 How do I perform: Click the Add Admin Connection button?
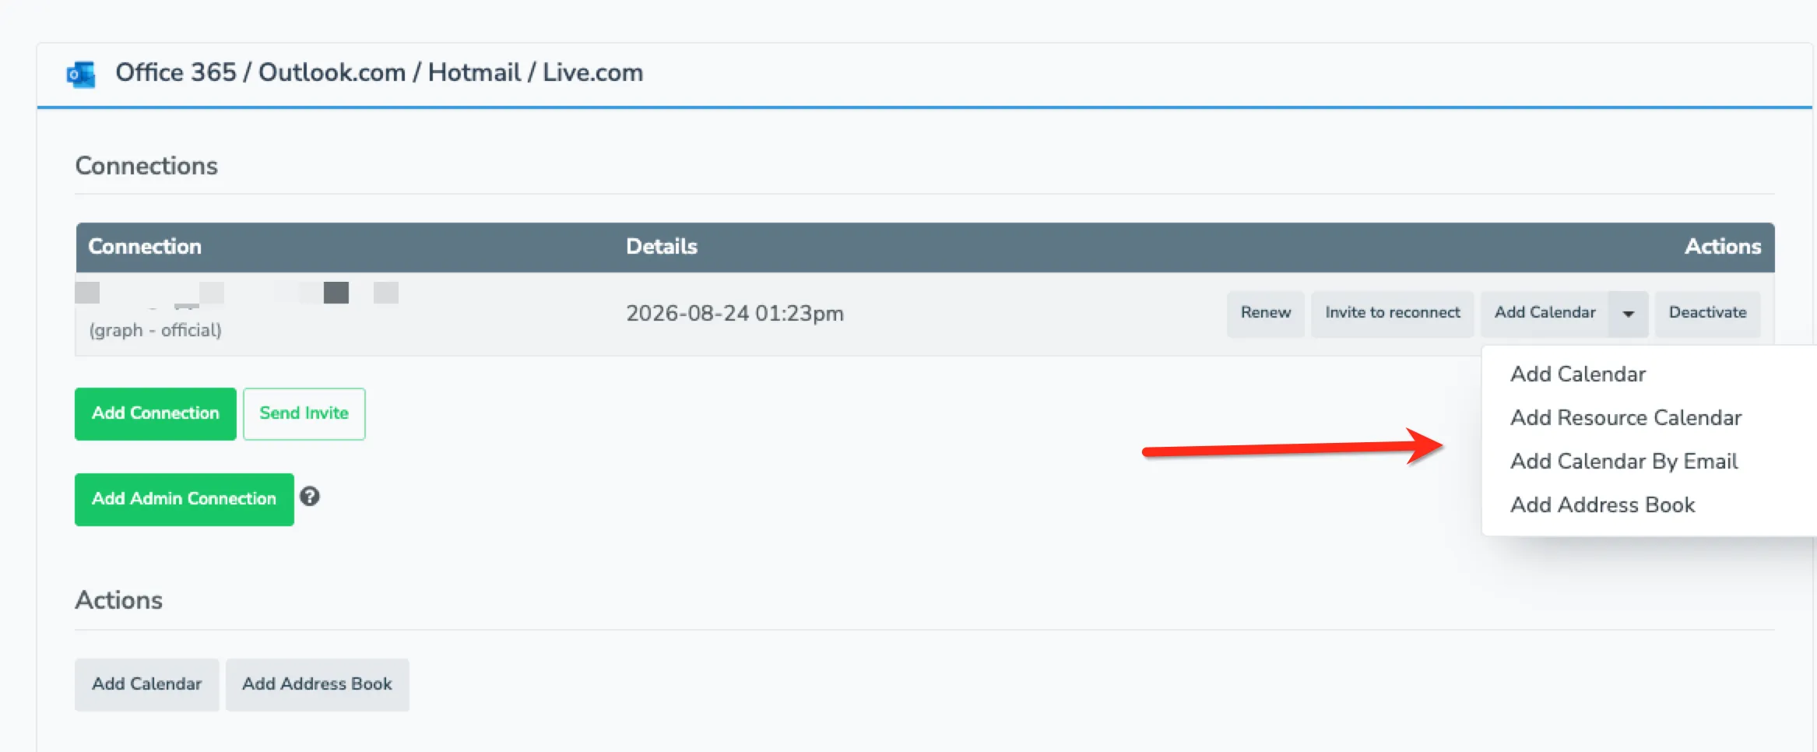[185, 500]
